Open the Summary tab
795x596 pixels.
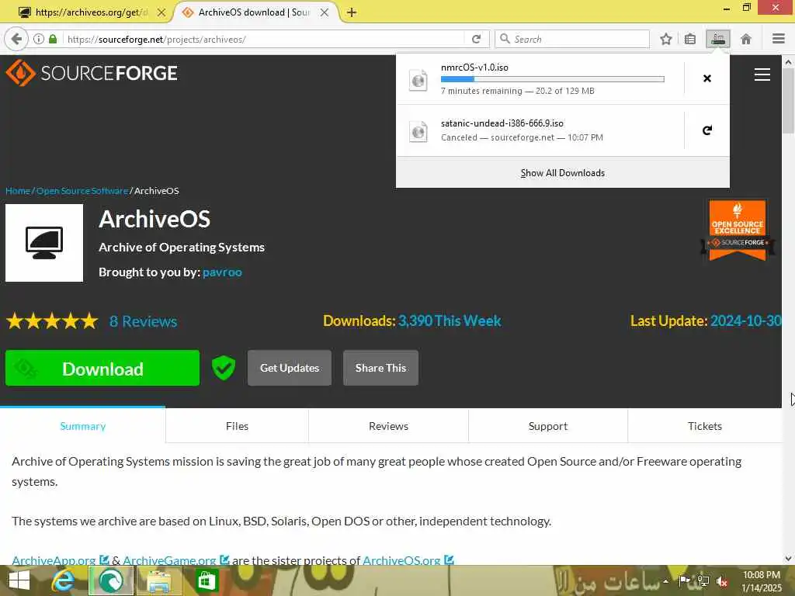coord(82,426)
